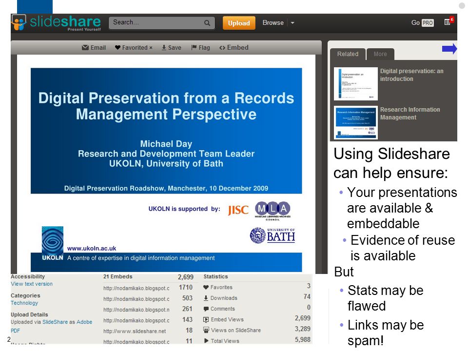The width and height of the screenshot is (468, 351).
Task: Switch to the More tab
Action: click(380, 54)
